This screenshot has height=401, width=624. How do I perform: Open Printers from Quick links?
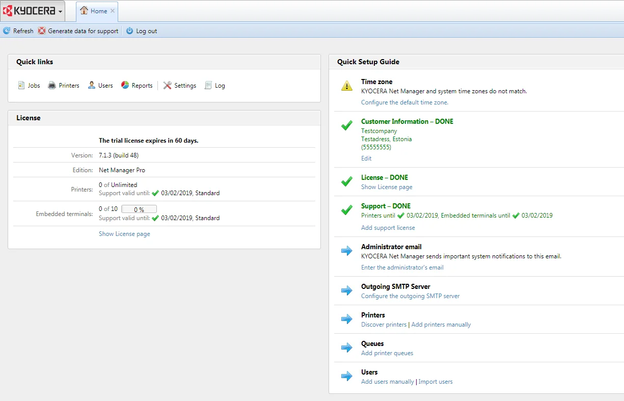coord(64,86)
